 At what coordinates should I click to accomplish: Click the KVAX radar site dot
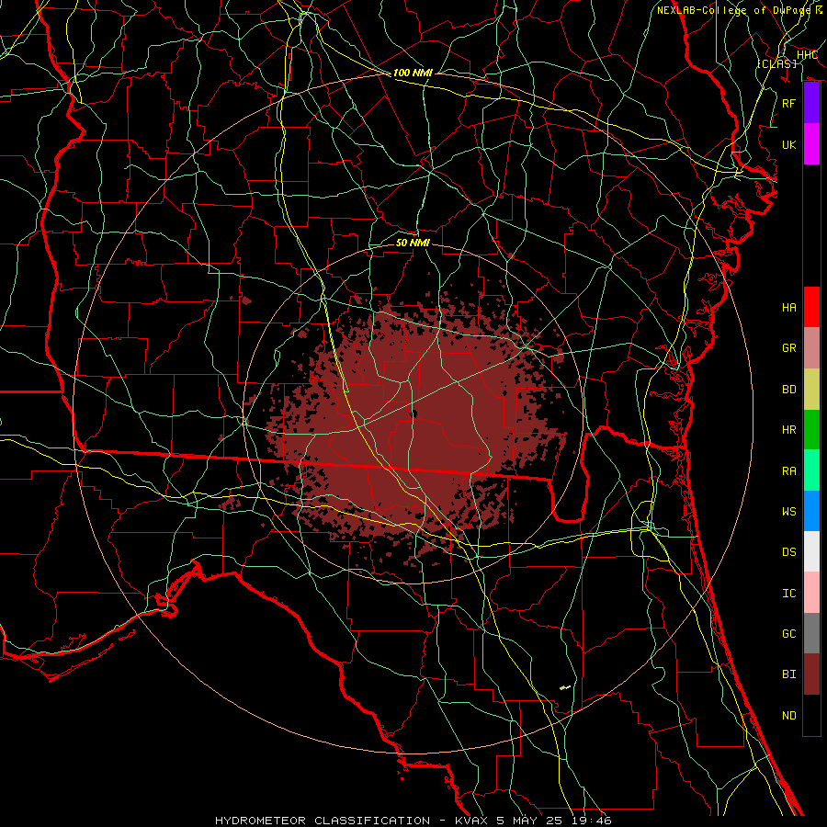414,414
